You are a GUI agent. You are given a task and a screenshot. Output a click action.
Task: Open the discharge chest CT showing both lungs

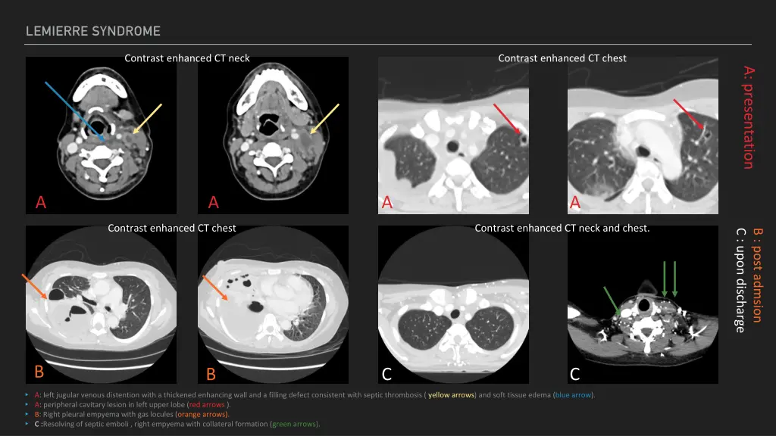tap(453, 304)
